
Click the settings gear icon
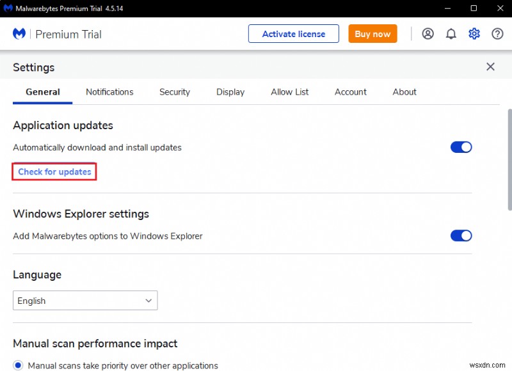[474, 33]
